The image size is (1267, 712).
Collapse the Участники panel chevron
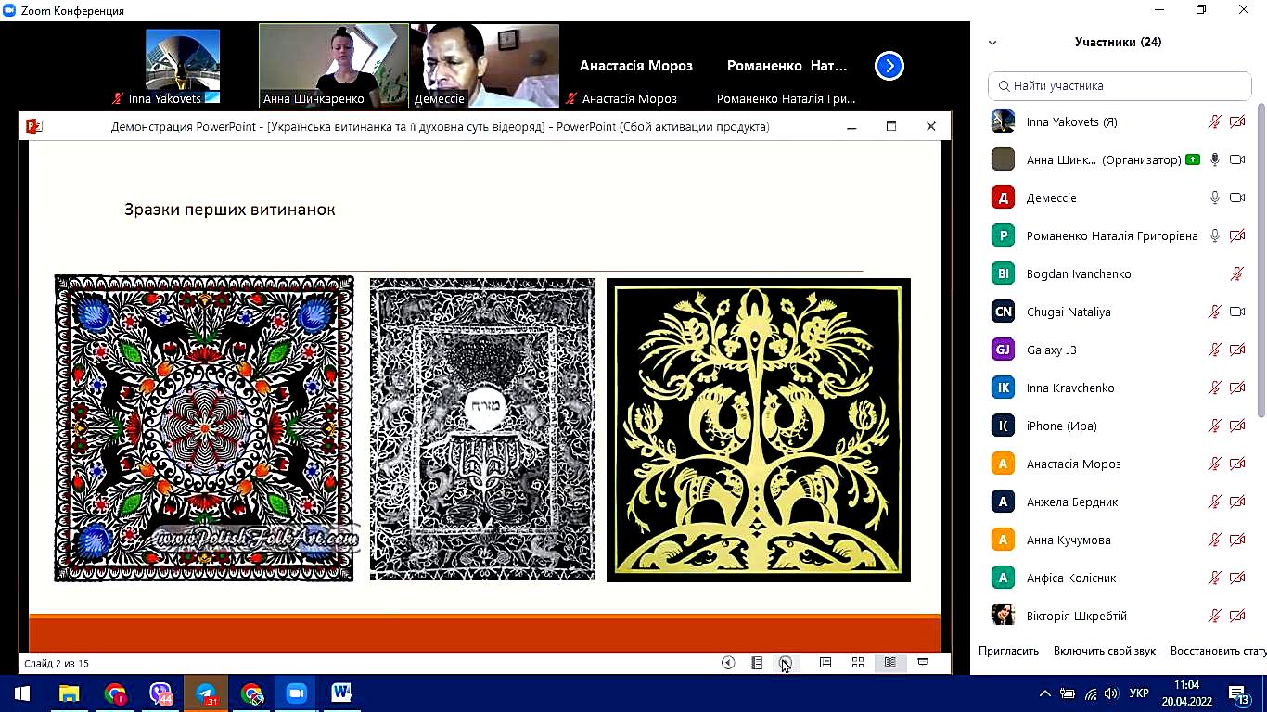click(992, 43)
